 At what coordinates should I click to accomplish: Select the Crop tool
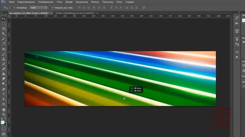(3, 39)
